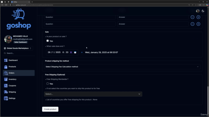
Task: Open the user avatar menu in the top right
Action: tap(198, 11)
